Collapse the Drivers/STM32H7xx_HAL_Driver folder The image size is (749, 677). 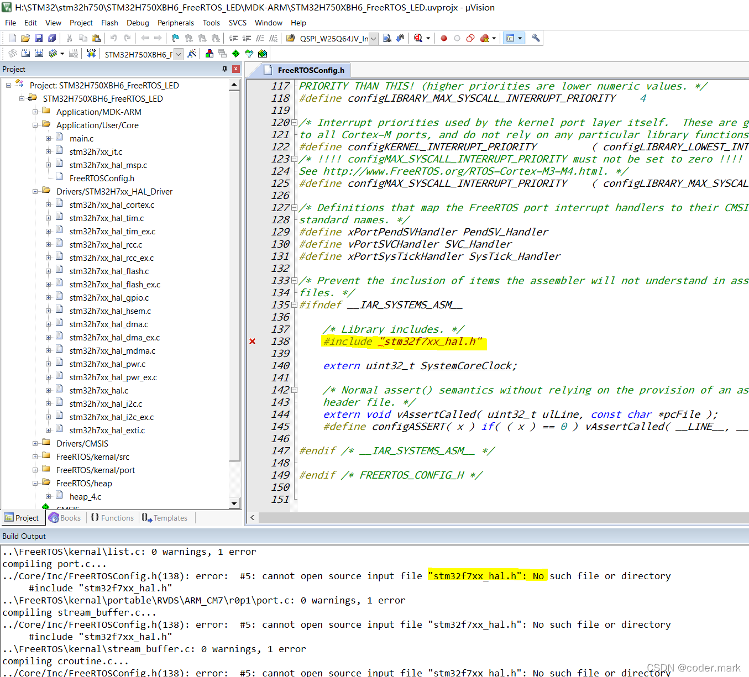[x=35, y=192]
